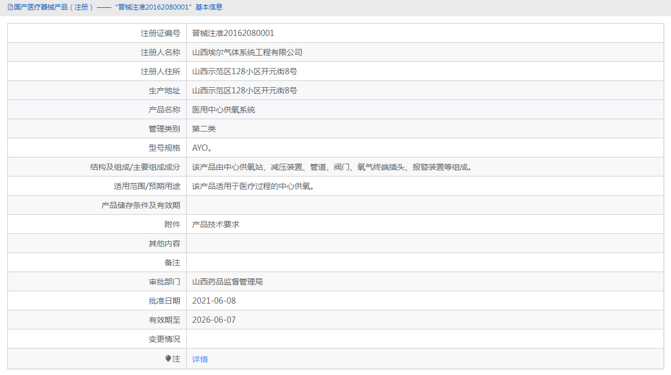This screenshot has width=671, height=375.
Task: Click the 注册证编号 label
Action: [160, 33]
